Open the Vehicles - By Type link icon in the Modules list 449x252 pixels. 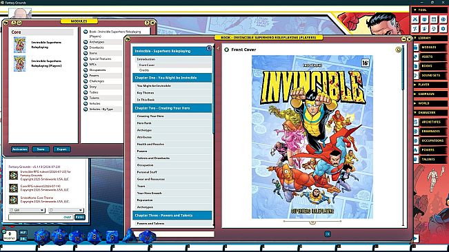click(x=86, y=109)
